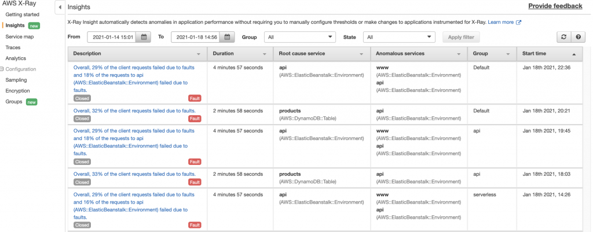Open Group column header filter arrow

(x=508, y=54)
